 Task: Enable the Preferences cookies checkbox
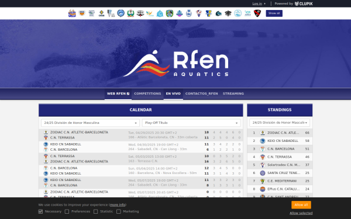point(67,211)
